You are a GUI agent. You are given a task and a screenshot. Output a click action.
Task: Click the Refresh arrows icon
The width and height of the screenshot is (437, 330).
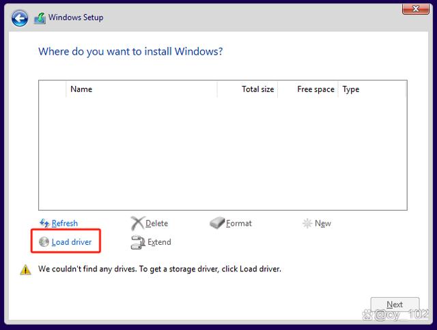coord(44,223)
